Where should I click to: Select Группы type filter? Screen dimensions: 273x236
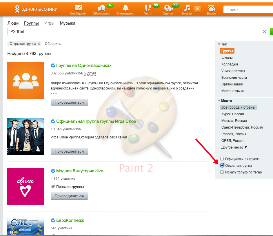click(x=227, y=51)
